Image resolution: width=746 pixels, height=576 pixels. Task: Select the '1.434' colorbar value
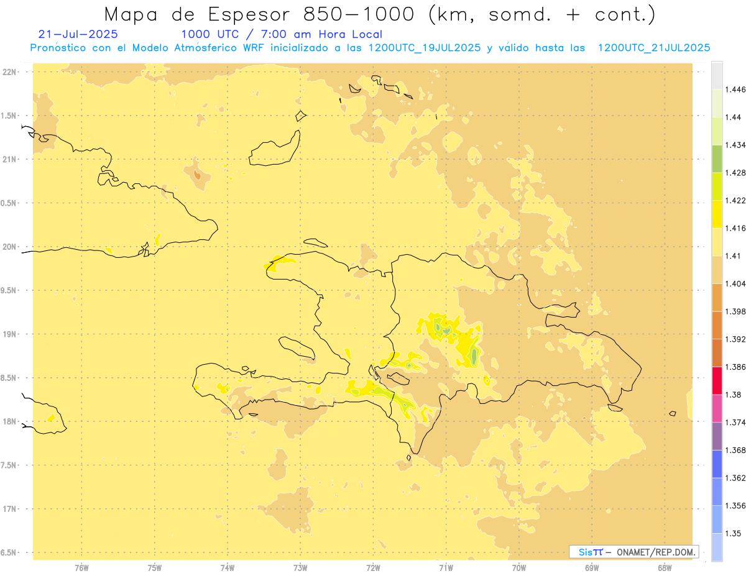tap(735, 145)
